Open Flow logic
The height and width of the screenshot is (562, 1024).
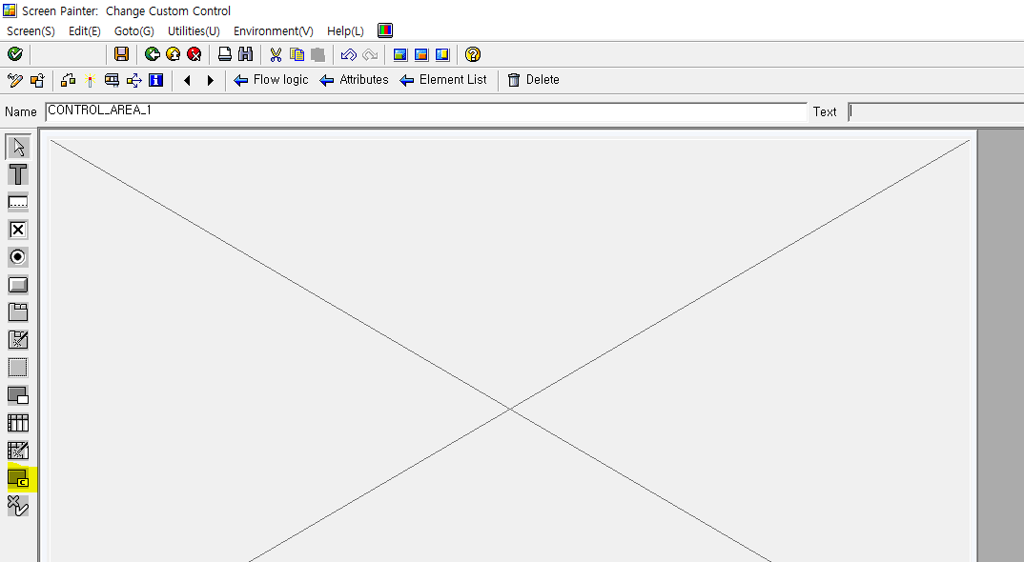point(271,80)
